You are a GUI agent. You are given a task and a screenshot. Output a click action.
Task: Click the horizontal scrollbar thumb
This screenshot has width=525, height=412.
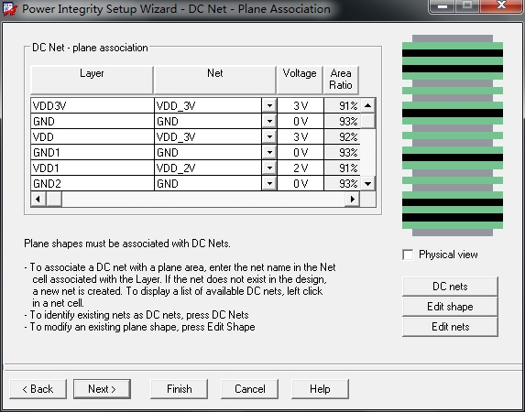click(53, 200)
